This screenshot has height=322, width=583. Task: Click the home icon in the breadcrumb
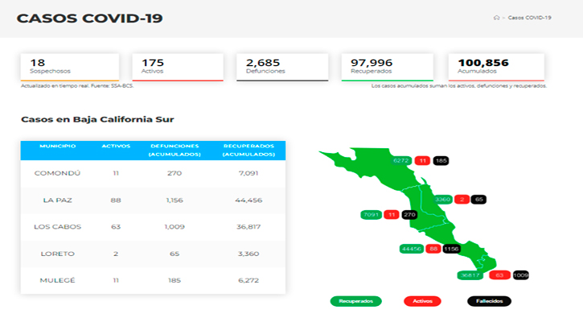click(x=497, y=17)
